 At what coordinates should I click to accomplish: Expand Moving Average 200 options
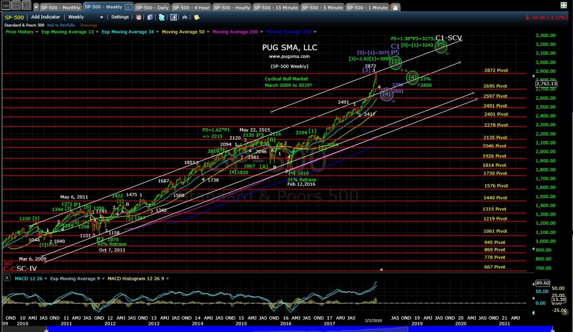click(x=262, y=32)
